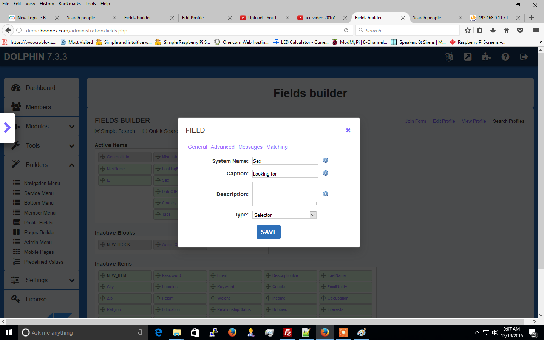The image size is (544, 340).
Task: Switch to the Matching tab in FIELD dialog
Action: 277,147
